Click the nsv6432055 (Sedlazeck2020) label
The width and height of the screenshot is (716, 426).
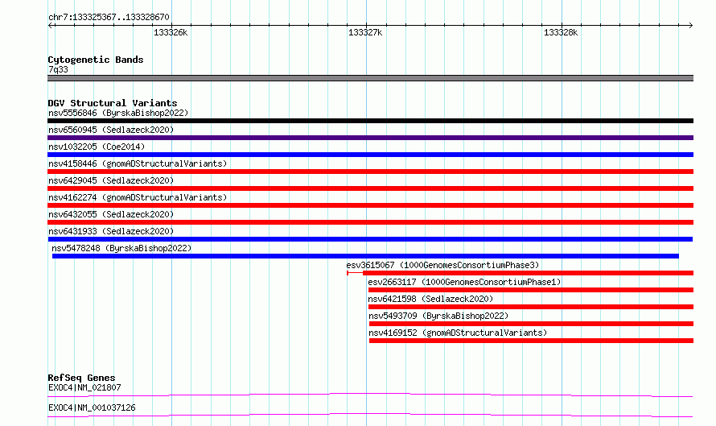pos(111,214)
